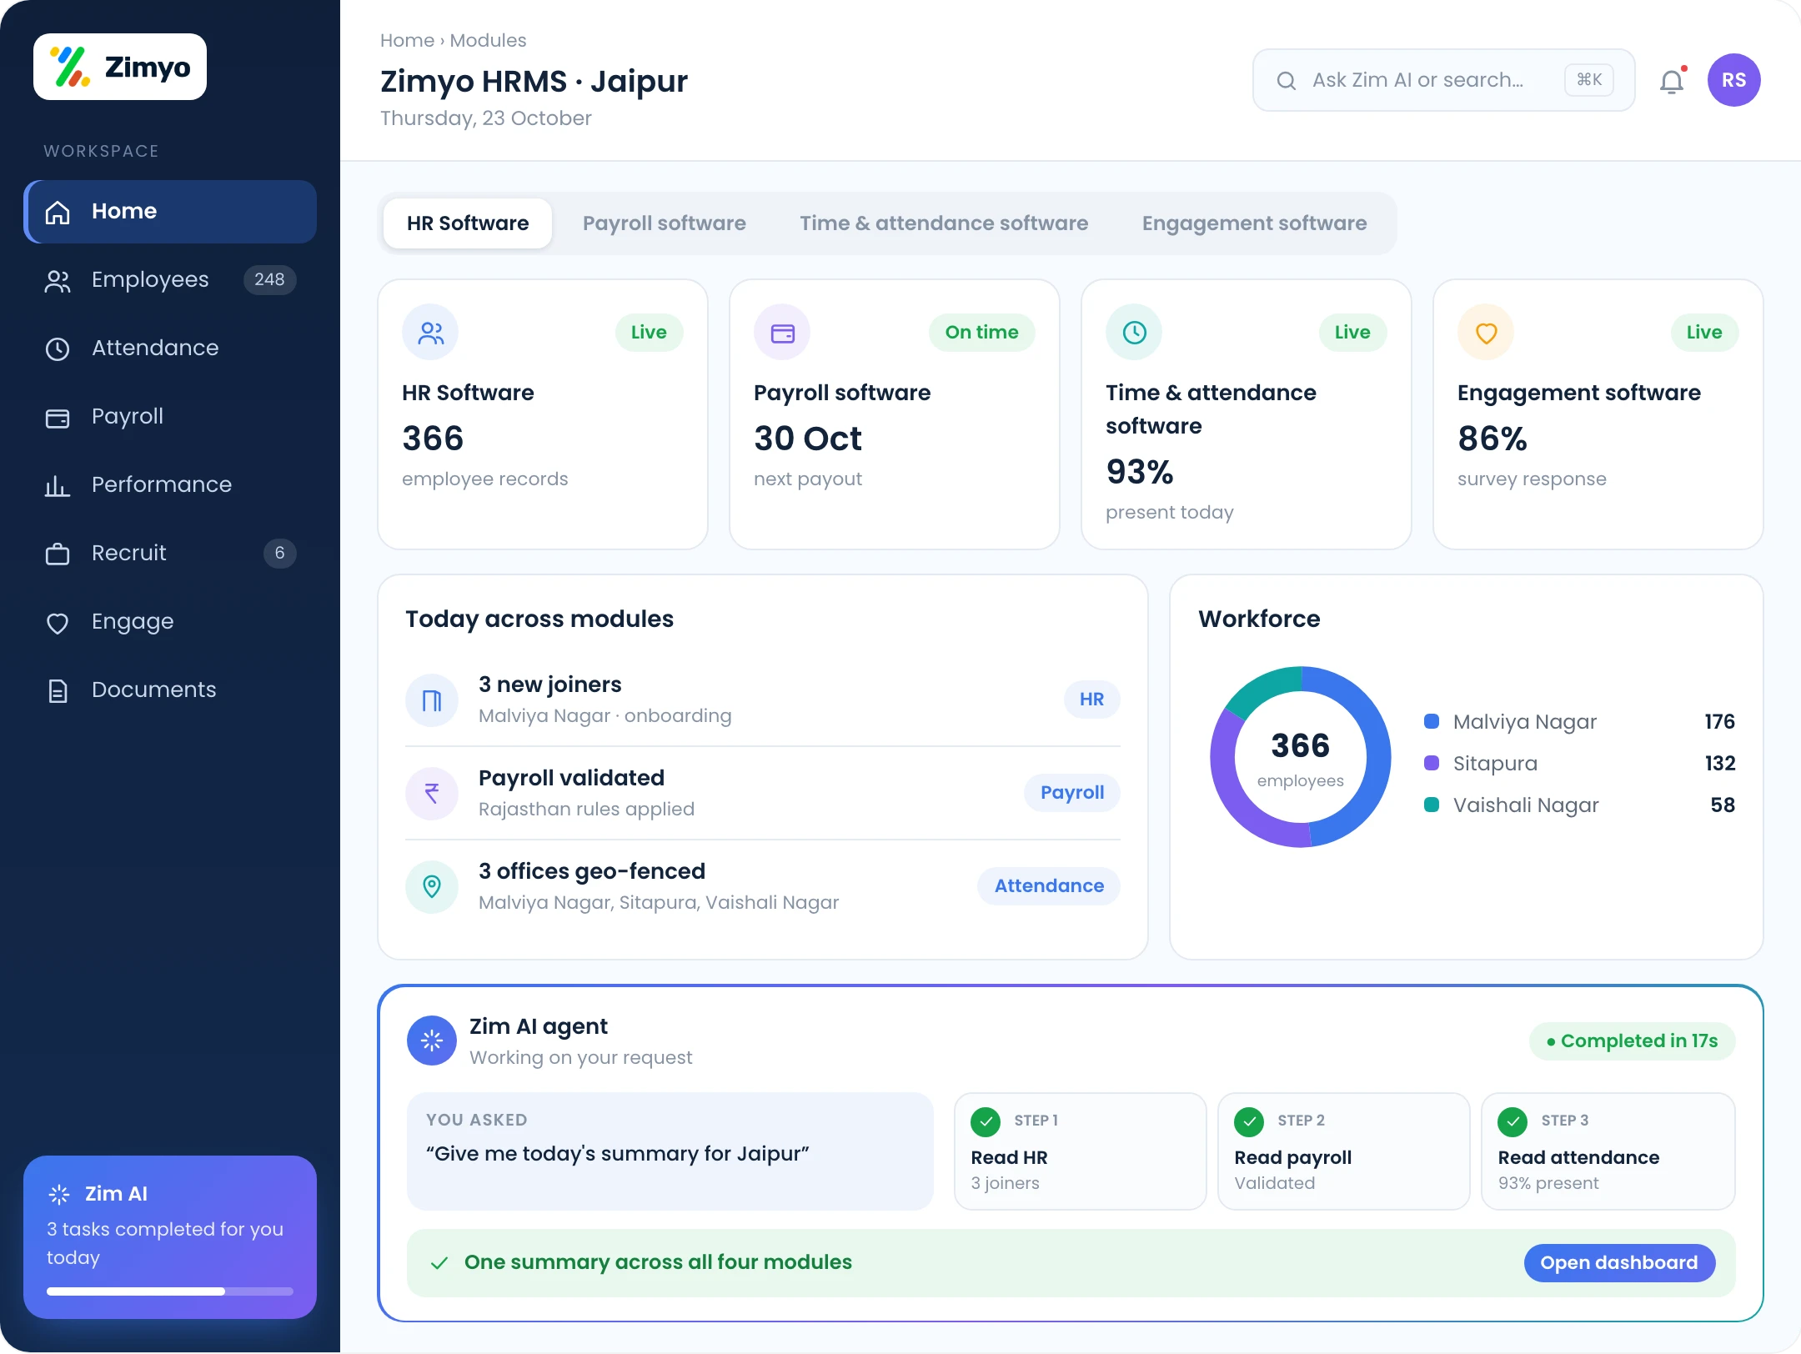Image resolution: width=1801 pixels, height=1354 pixels.
Task: Click the Payroll tag on Payroll validated row
Action: point(1072,793)
